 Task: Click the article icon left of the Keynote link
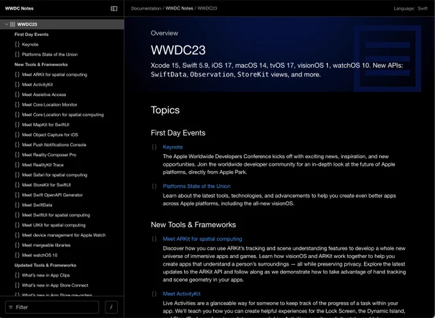point(154,147)
